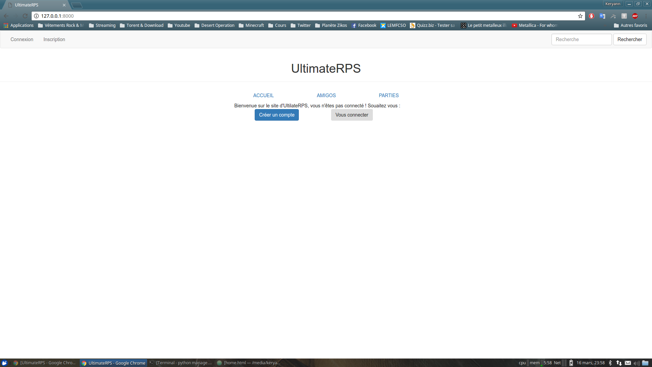Expand the Autres favoris bookmarks folder
The width and height of the screenshot is (652, 367).
pos(630,25)
